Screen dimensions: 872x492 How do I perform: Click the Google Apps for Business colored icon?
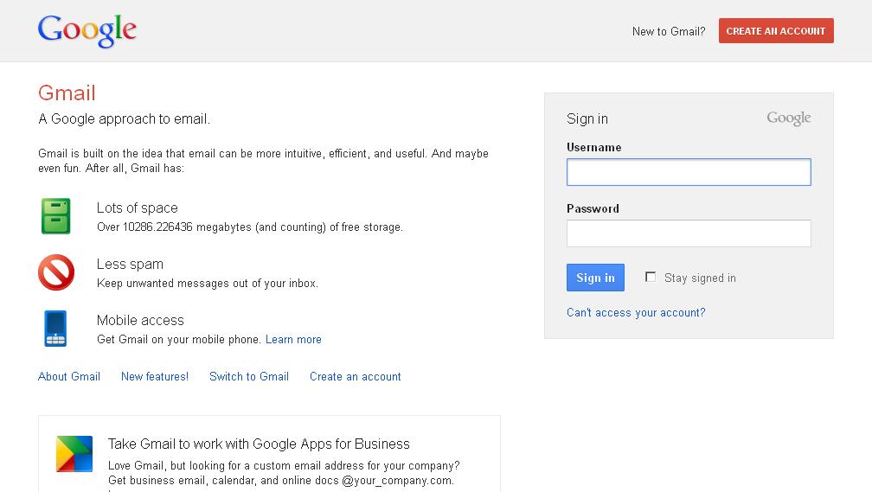pyautogui.click(x=74, y=454)
